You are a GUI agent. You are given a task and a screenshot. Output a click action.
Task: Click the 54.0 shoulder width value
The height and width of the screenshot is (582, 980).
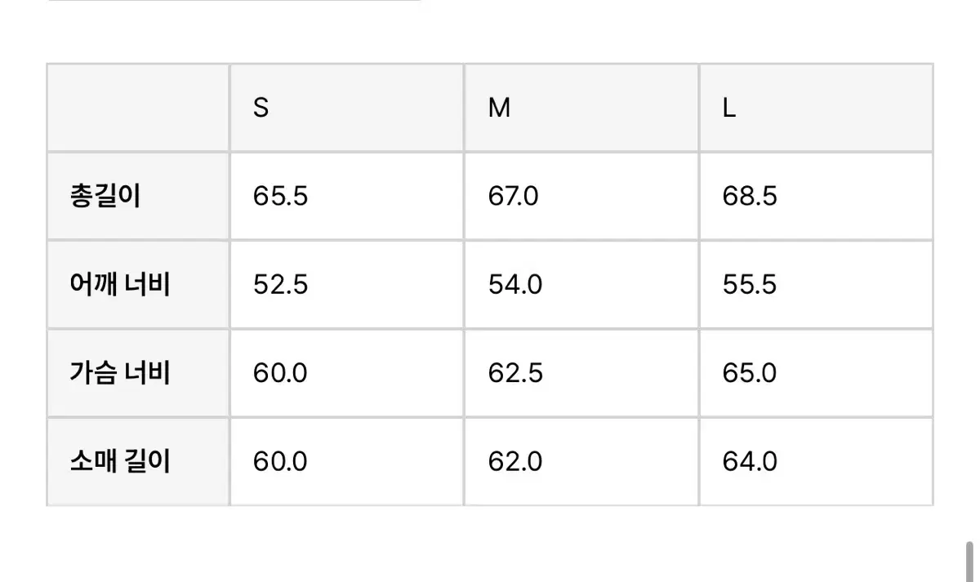pyautogui.click(x=514, y=285)
